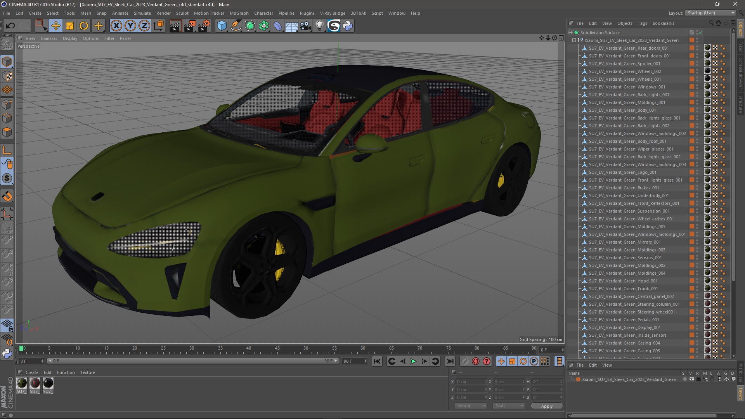
Task: Toggle Y axis lock
Action: pos(130,26)
